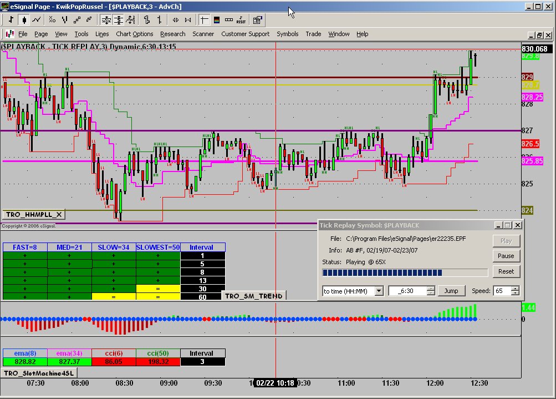
Task: Click the thin bar width icon
Action: pyautogui.click(x=159, y=20)
